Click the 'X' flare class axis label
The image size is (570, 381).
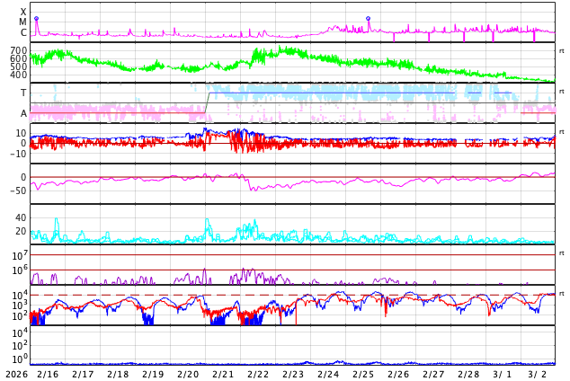pos(23,12)
